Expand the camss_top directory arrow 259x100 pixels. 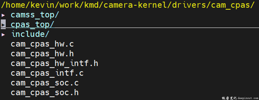coord(3,15)
